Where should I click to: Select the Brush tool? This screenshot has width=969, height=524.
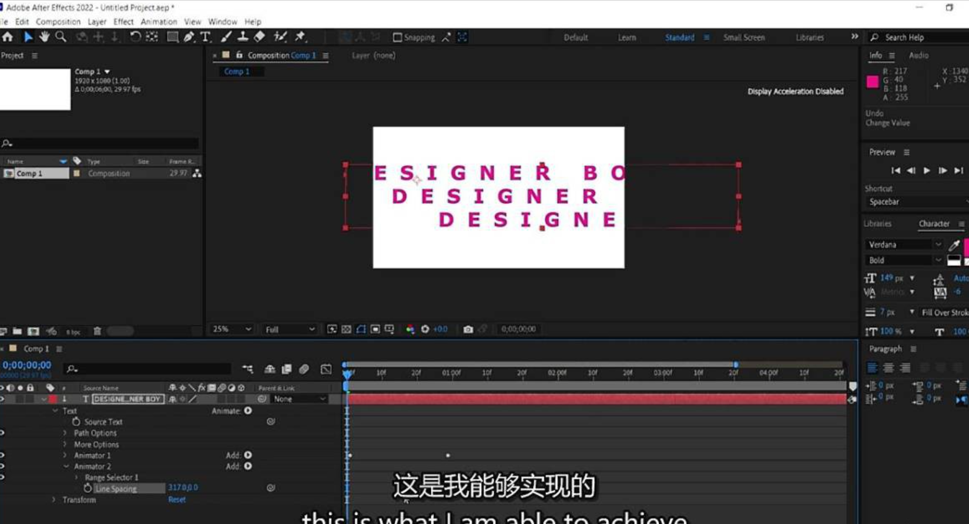point(226,37)
